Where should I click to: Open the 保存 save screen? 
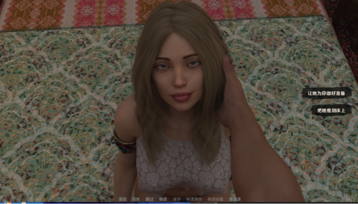[176, 199]
